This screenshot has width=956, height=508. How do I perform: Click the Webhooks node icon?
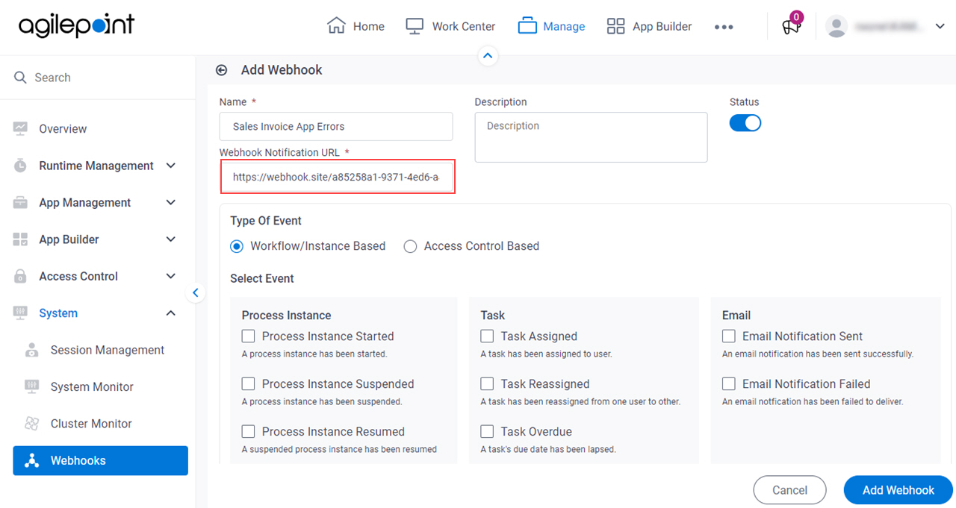31,460
